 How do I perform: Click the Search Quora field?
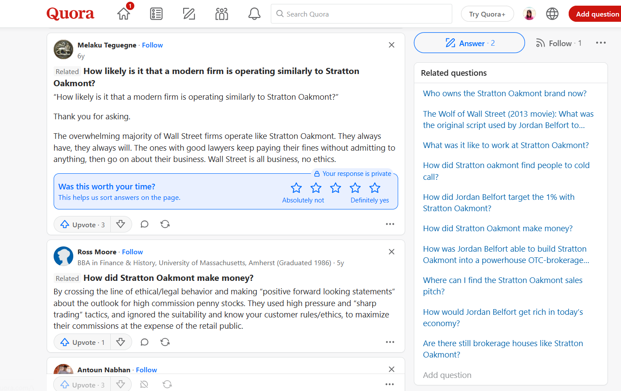click(x=361, y=14)
